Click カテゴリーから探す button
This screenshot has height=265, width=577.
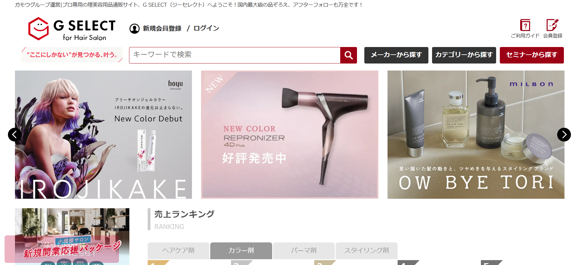[464, 55]
